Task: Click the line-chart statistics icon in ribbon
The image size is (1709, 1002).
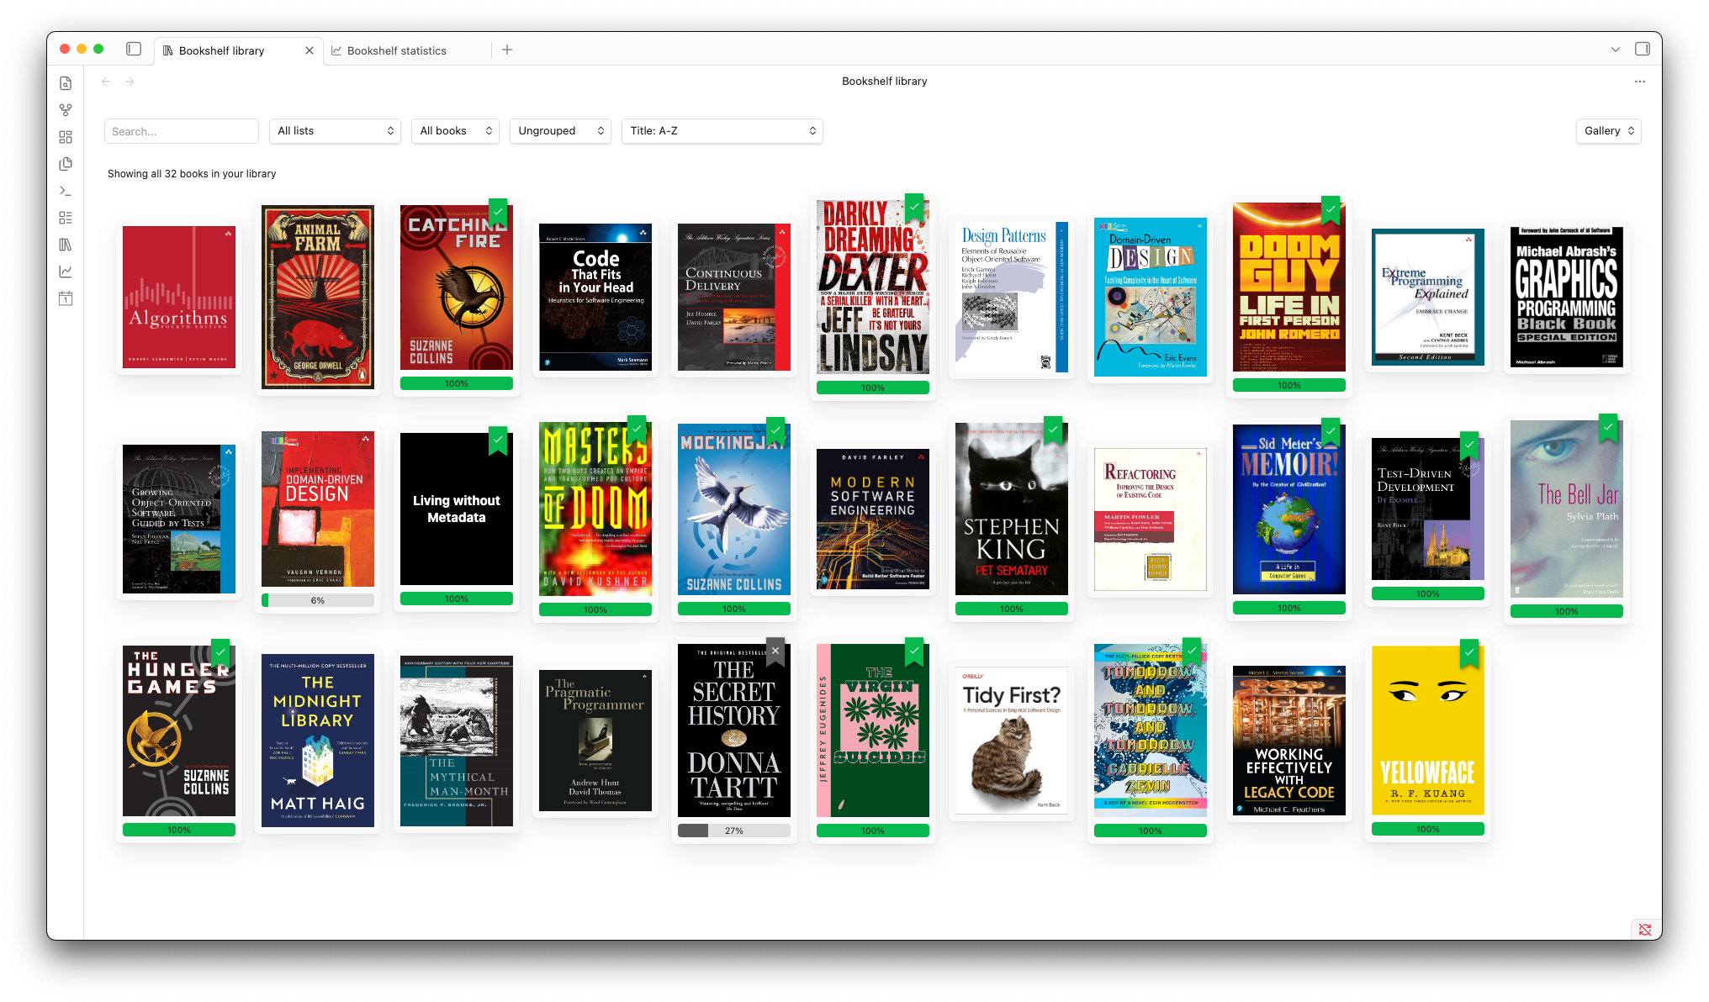Action: click(66, 272)
